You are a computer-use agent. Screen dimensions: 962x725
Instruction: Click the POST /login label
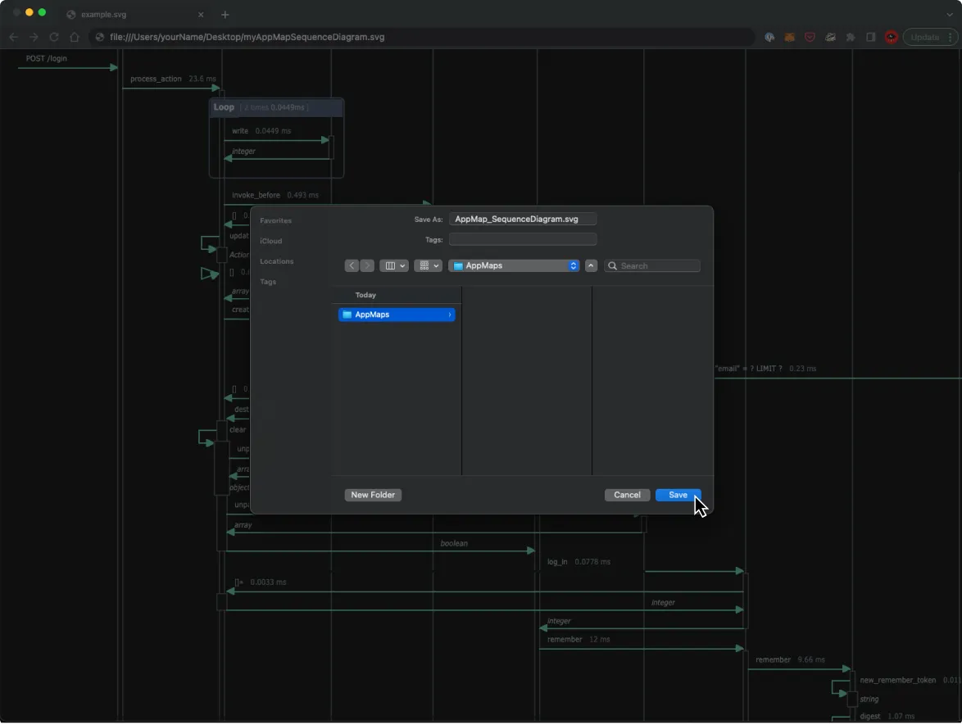[x=47, y=58]
